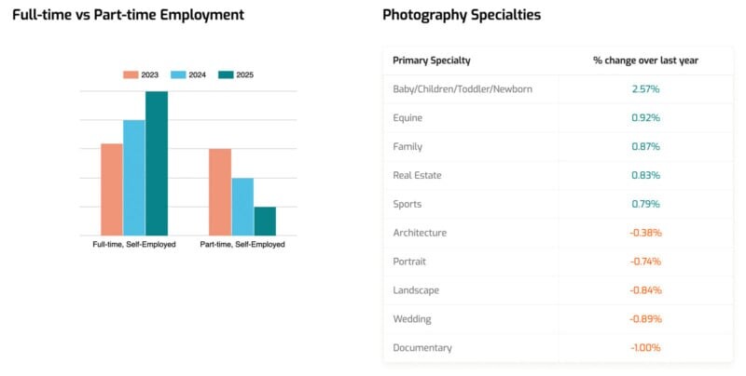Image resolution: width=746 pixels, height=376 pixels.
Task: Click the Full-time 2023 orange bar
Action: click(x=112, y=190)
